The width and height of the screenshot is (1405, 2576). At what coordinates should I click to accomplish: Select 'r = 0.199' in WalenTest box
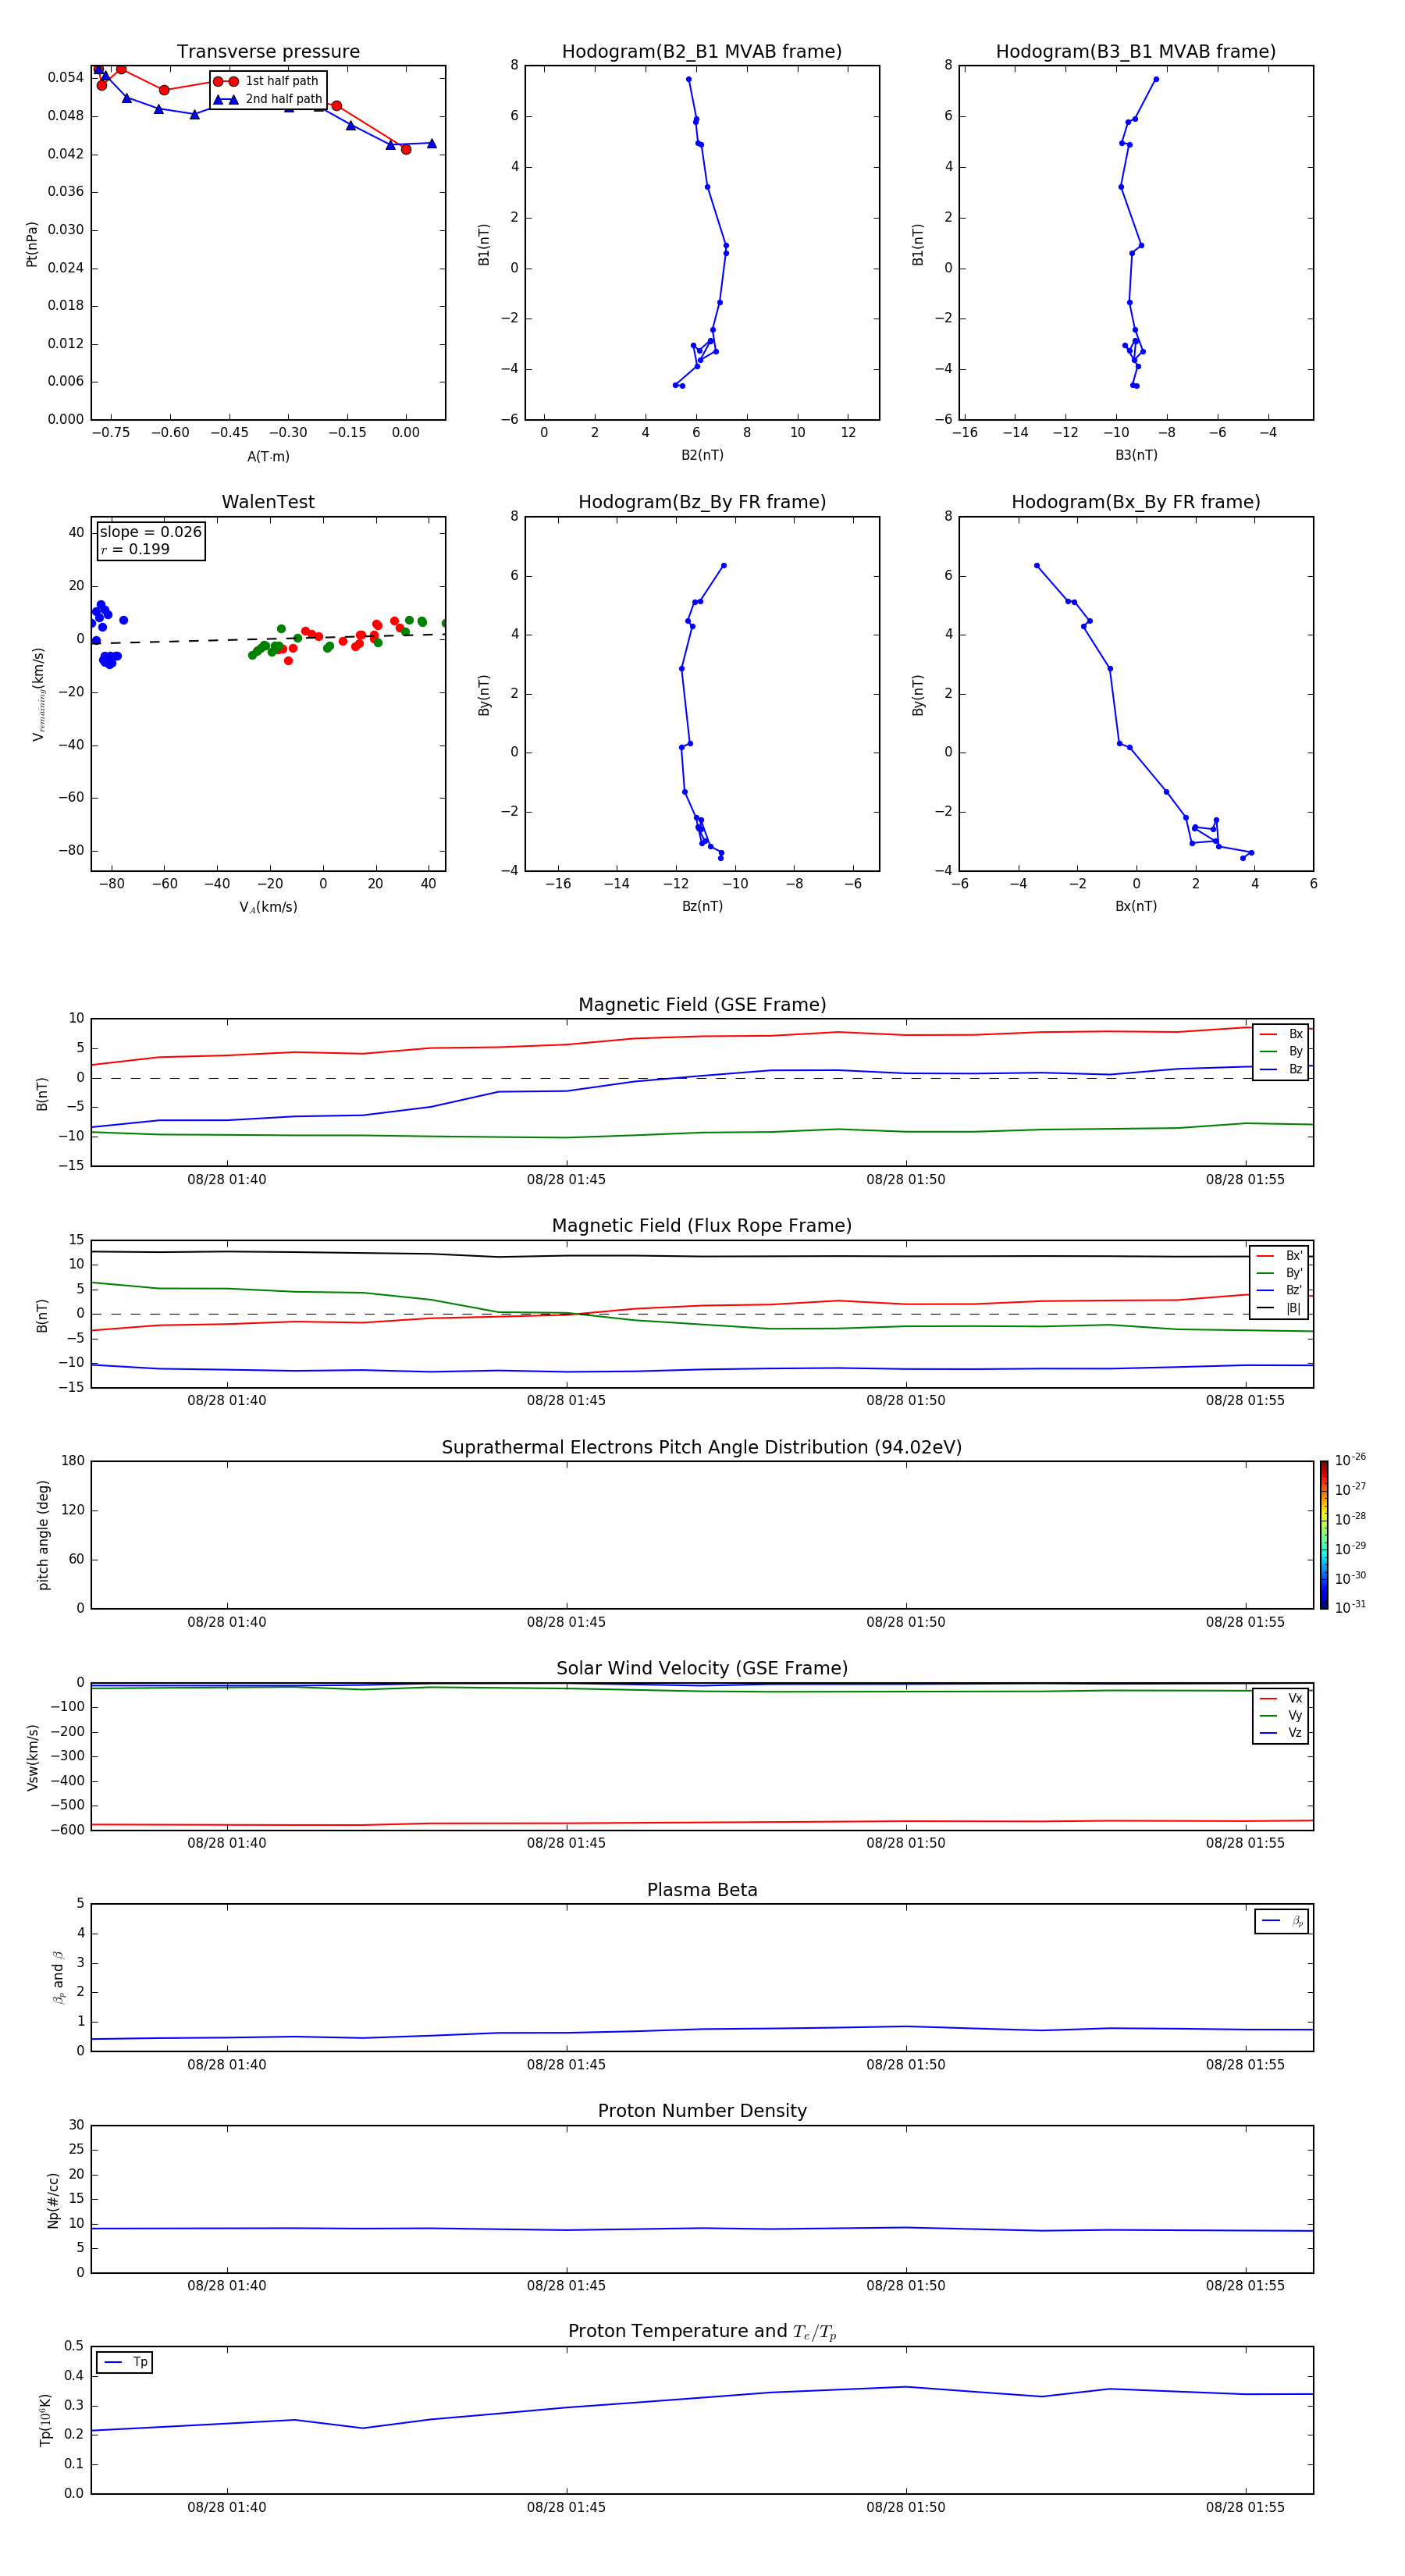click(x=135, y=549)
